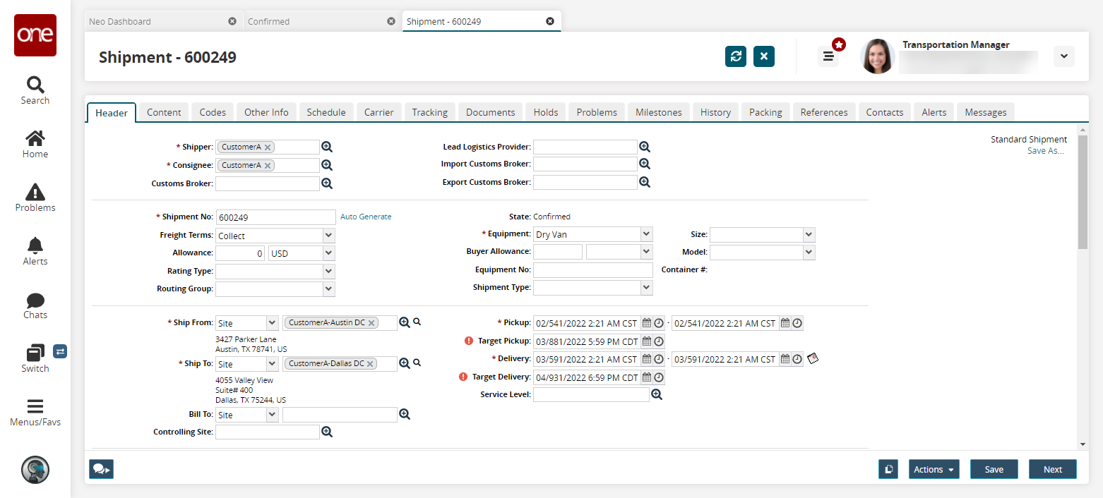This screenshot has width=1103, height=498.
Task: Click the refresh shipment icon
Action: (x=736, y=56)
